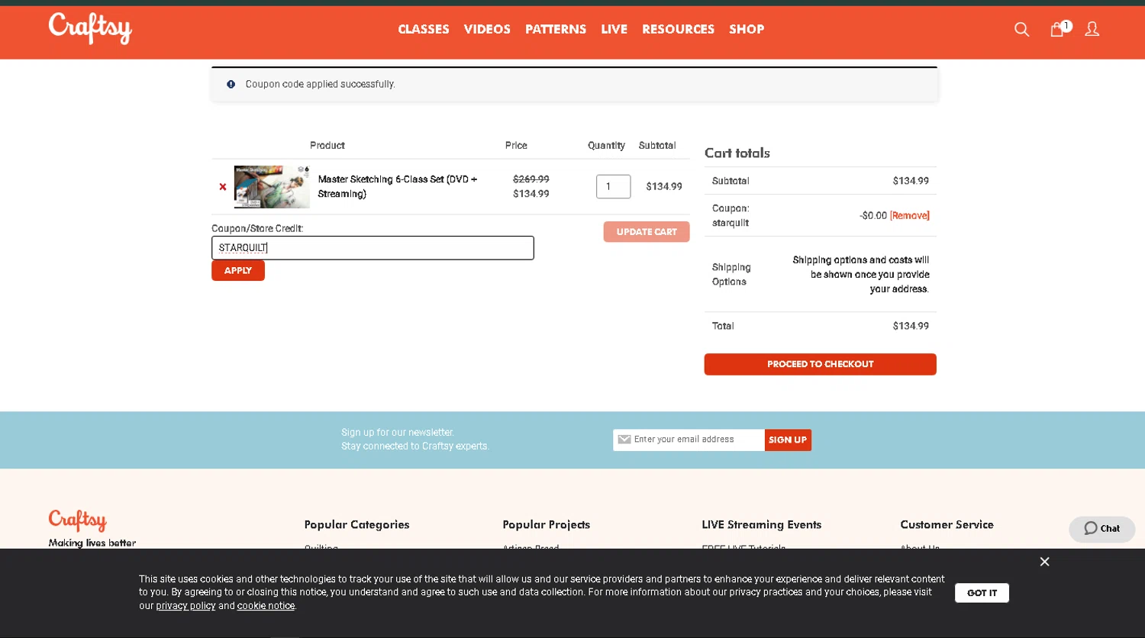The width and height of the screenshot is (1145, 638).
Task: Click the 'Coupon code applied successfully' message
Action: (320, 84)
